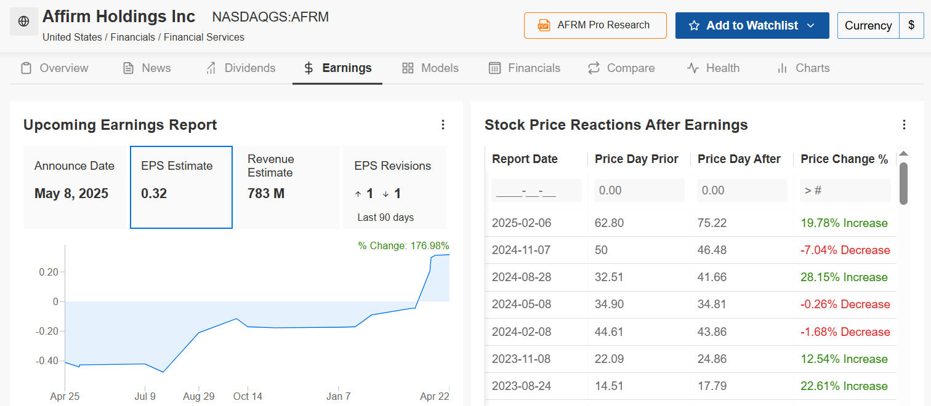Click the Price Day Prior filter field

pyautogui.click(x=639, y=191)
